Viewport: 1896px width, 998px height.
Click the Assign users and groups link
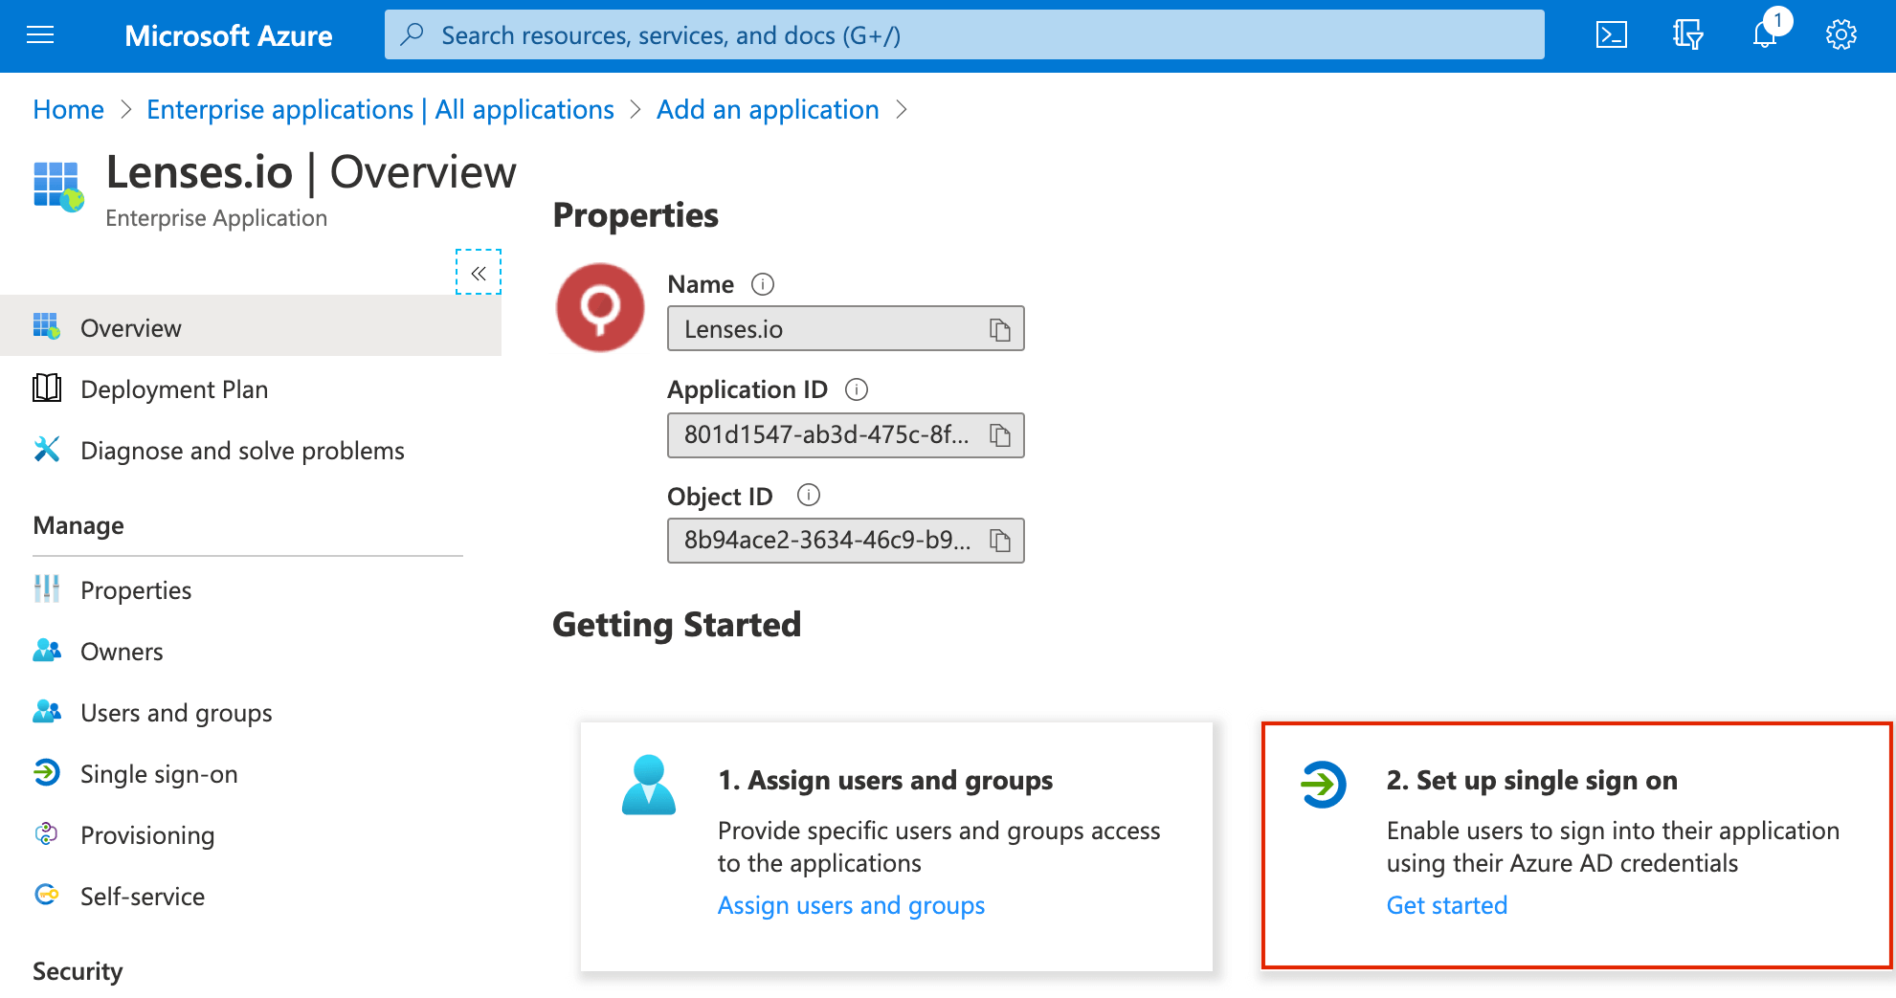(851, 905)
